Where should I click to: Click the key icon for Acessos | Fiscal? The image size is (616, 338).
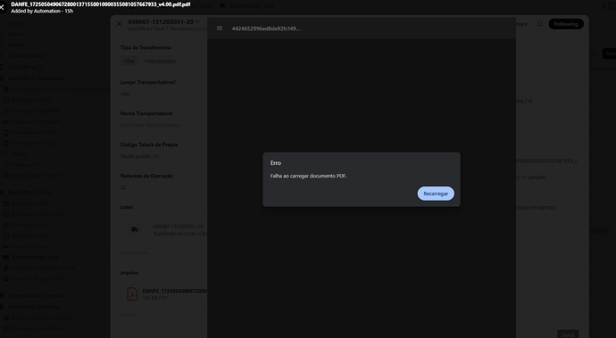pyautogui.click(x=6, y=246)
